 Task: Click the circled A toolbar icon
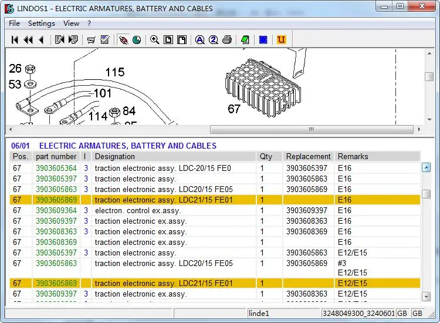(x=199, y=40)
